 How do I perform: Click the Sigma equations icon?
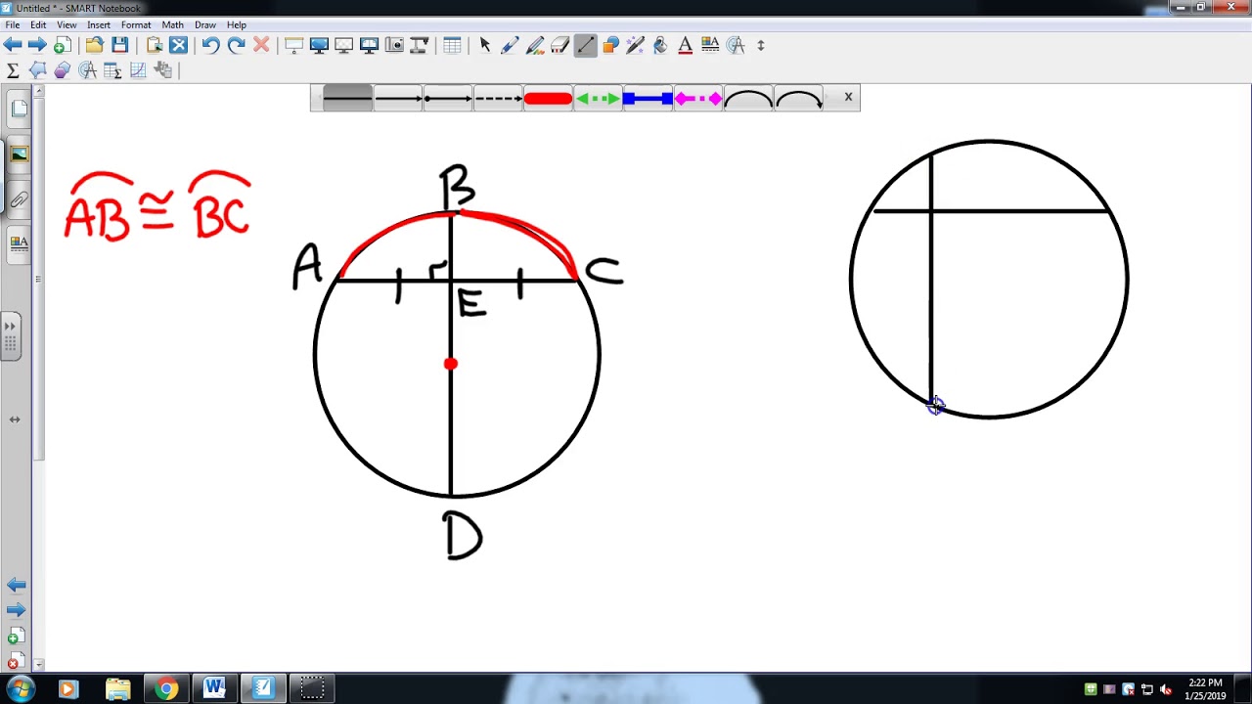coord(13,70)
